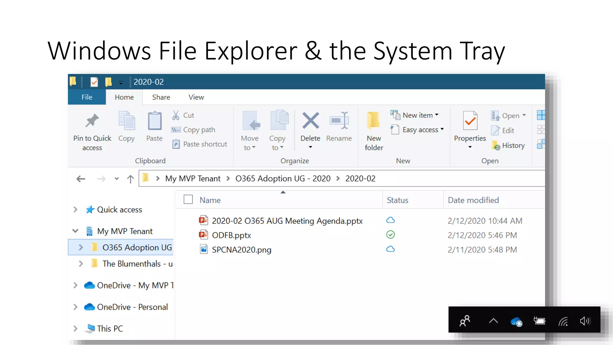
Task: Choose Paste shortcut in the ribbon
Action: [199, 144]
